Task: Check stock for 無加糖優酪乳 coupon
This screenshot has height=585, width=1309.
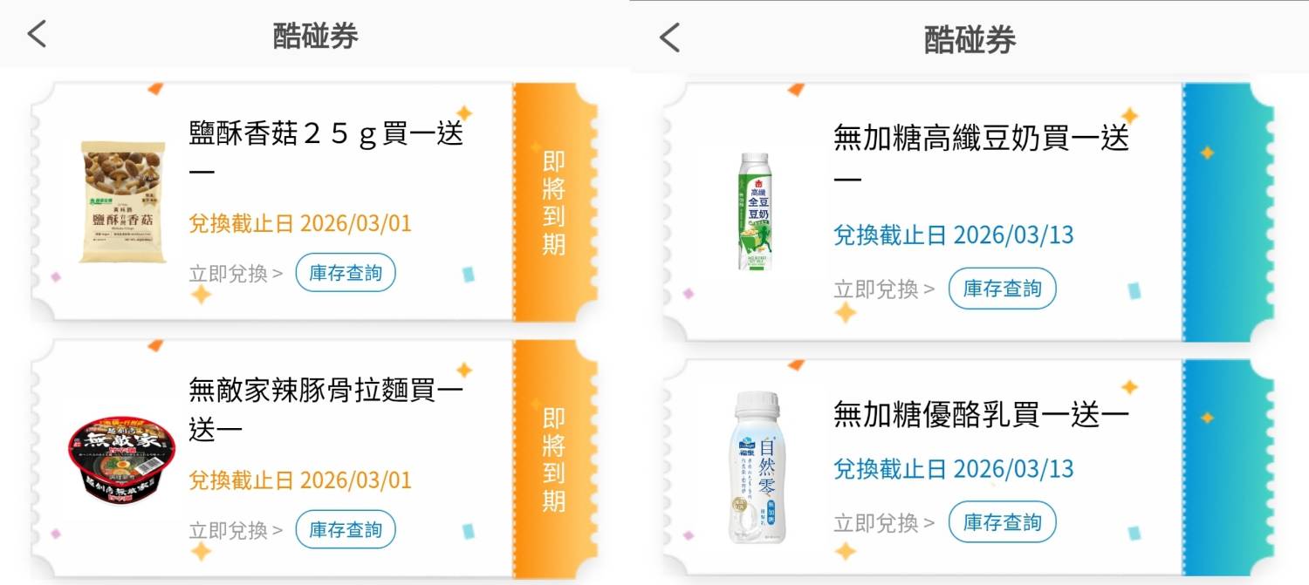Action: coord(1002,522)
